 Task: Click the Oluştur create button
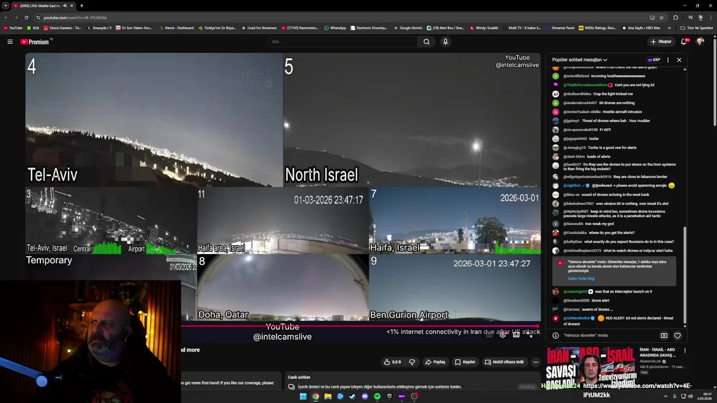coord(661,41)
